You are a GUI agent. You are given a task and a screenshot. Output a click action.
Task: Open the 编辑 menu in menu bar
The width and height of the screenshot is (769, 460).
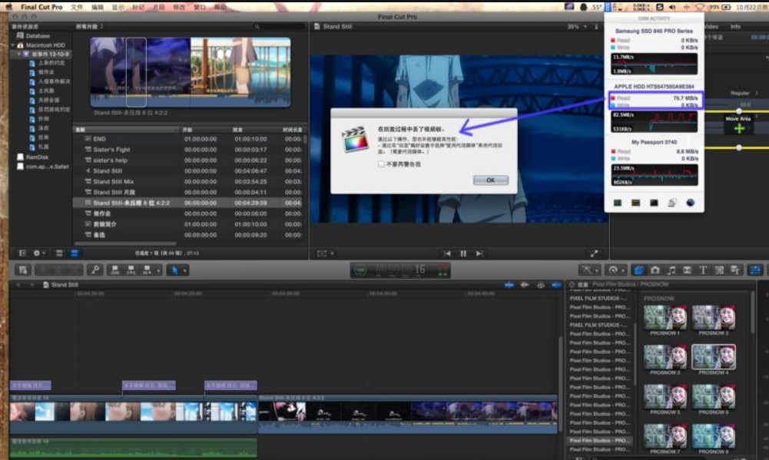[98, 6]
